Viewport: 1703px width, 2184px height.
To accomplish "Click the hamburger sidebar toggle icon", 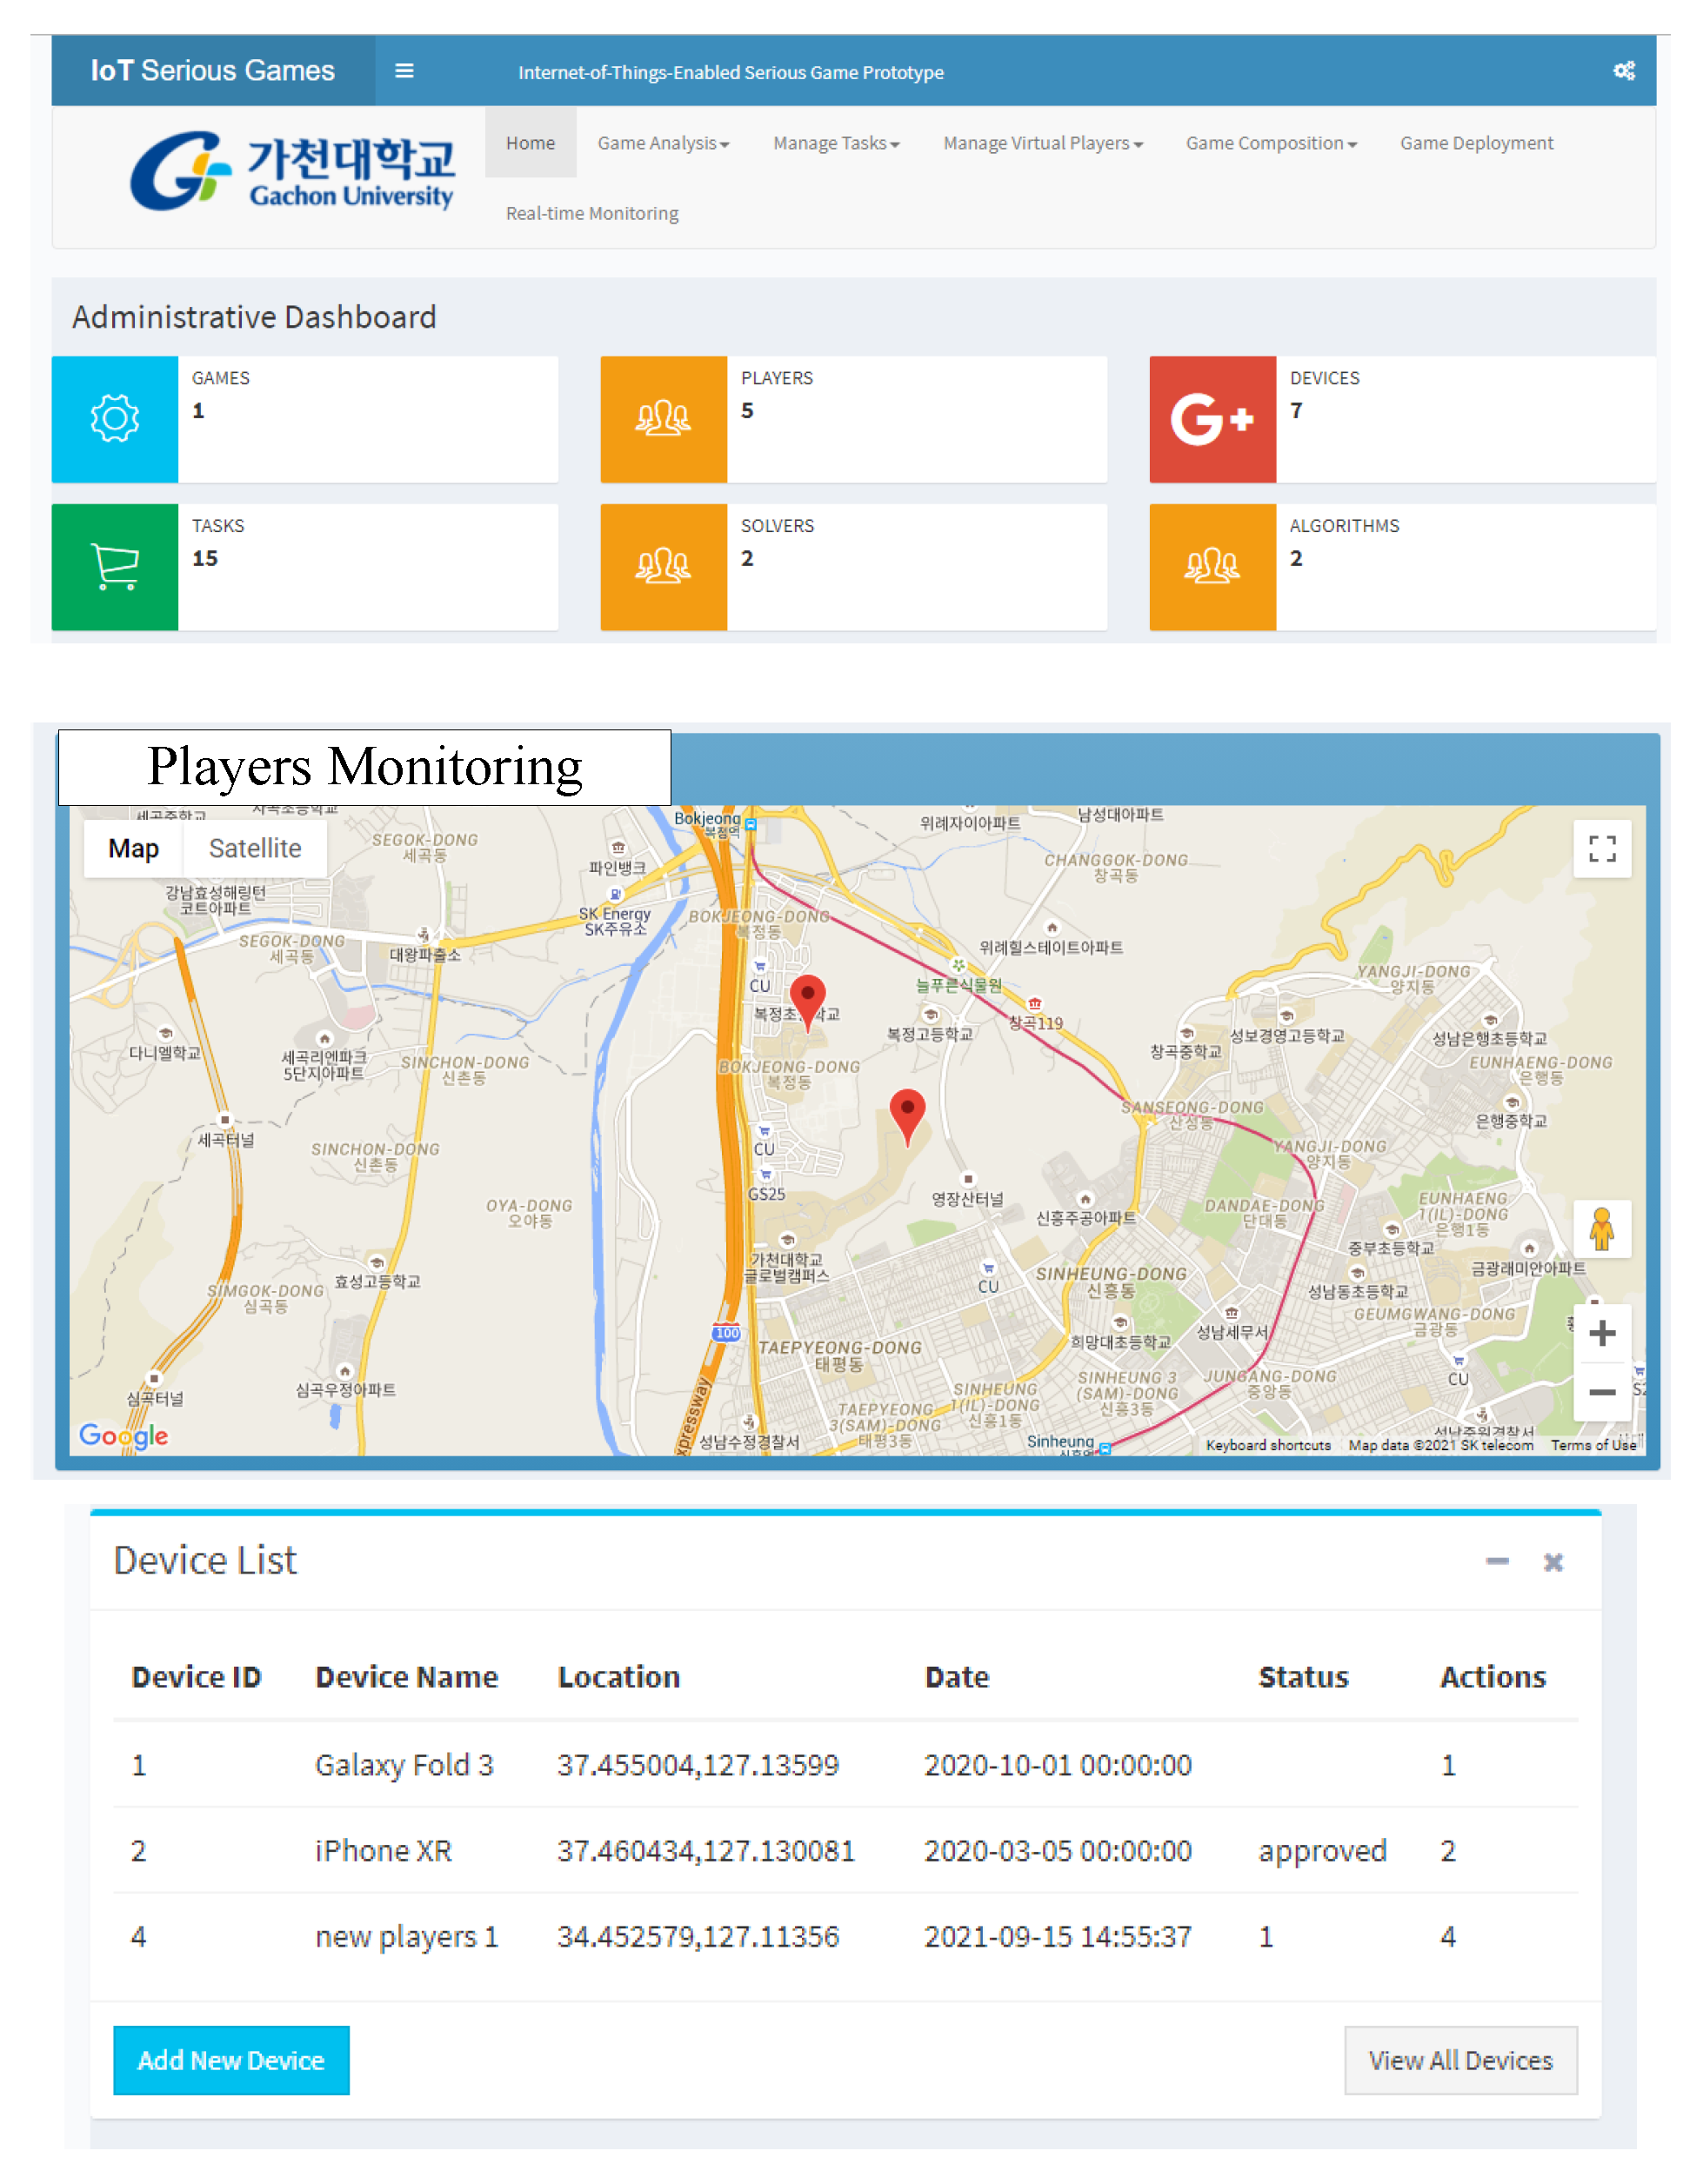I will [x=404, y=71].
